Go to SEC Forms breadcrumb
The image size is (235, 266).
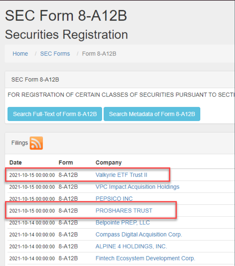[55, 54]
